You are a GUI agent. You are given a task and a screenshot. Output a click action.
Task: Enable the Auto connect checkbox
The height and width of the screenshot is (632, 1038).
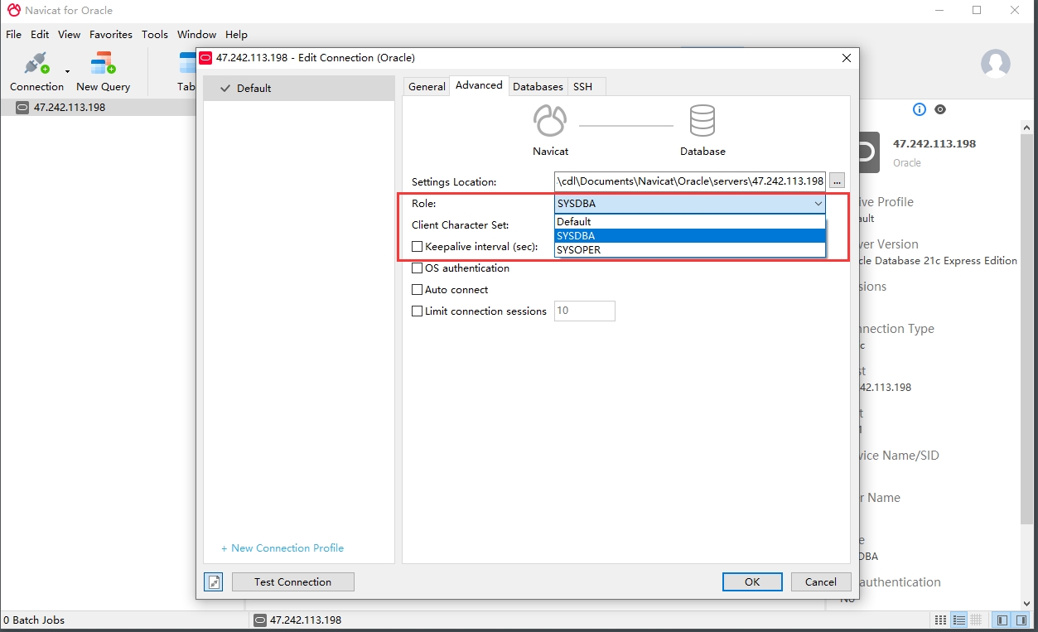[x=418, y=289]
